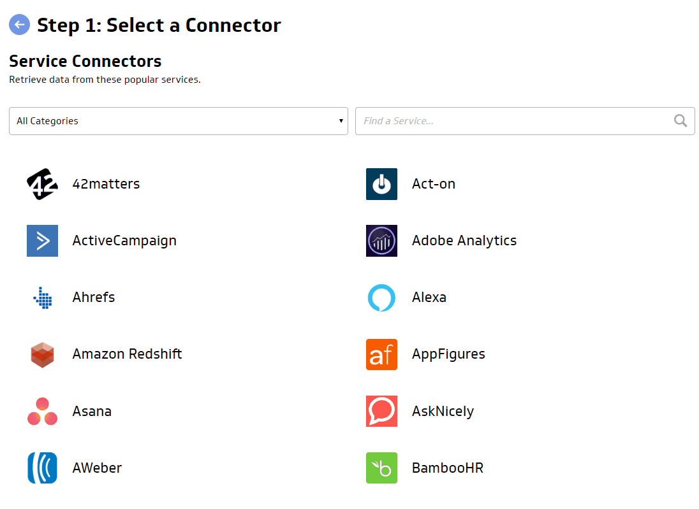Select the ActiveCampaign logo icon
The height and width of the screenshot is (509, 699).
42,241
